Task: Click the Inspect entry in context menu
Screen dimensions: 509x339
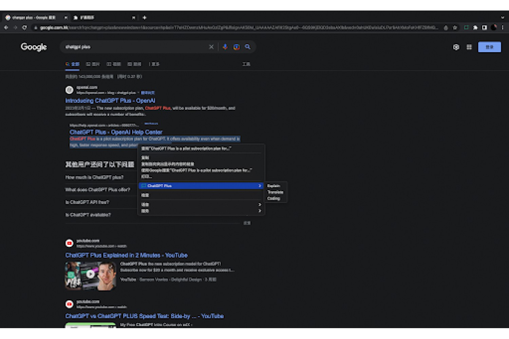Action: (201, 195)
